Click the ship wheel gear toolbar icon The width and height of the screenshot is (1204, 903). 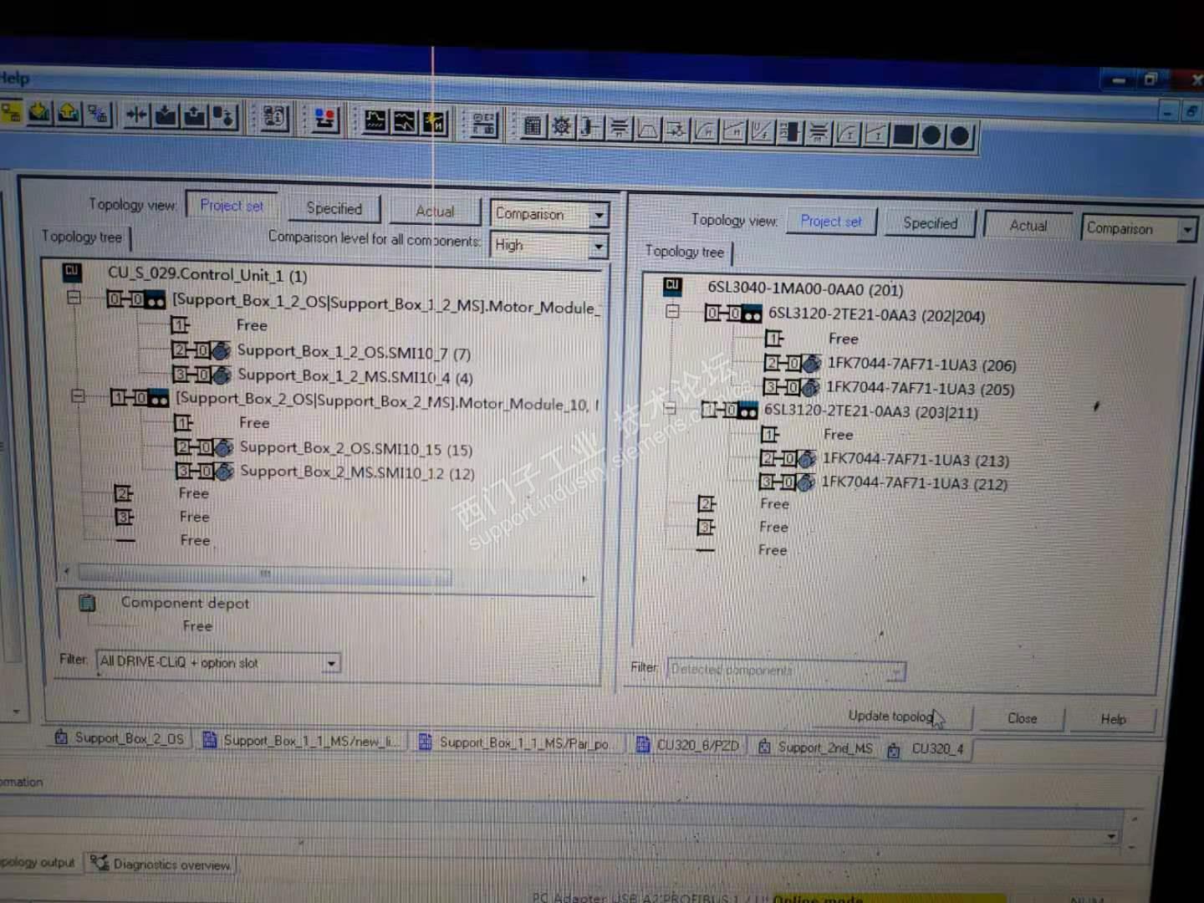[x=561, y=127]
